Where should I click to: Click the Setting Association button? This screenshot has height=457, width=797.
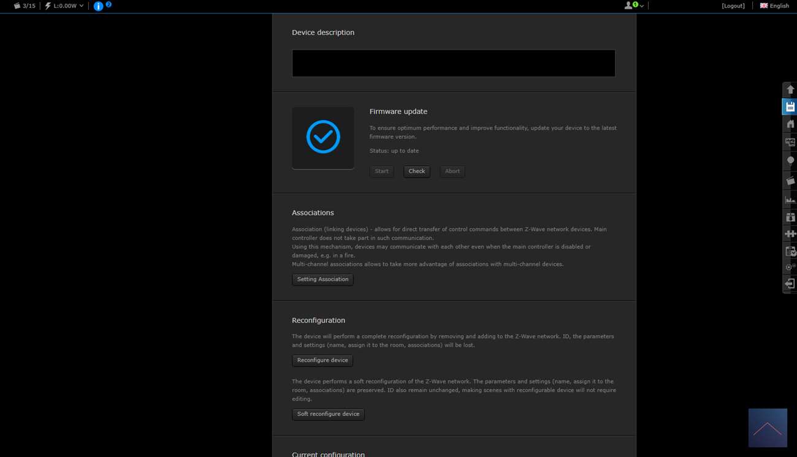coord(322,279)
